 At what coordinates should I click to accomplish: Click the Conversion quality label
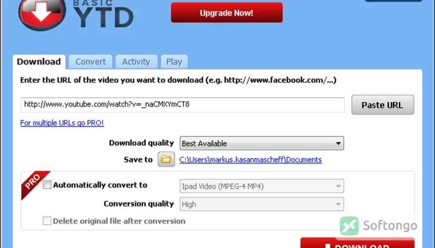139,204
